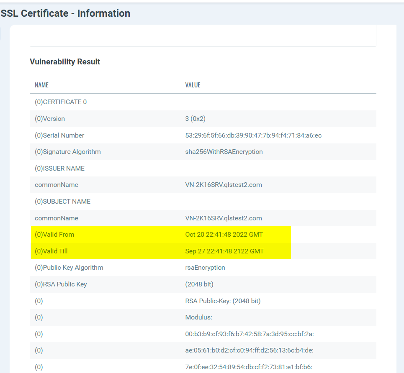Click the VALUE column header
This screenshot has width=404, height=373.
193,85
